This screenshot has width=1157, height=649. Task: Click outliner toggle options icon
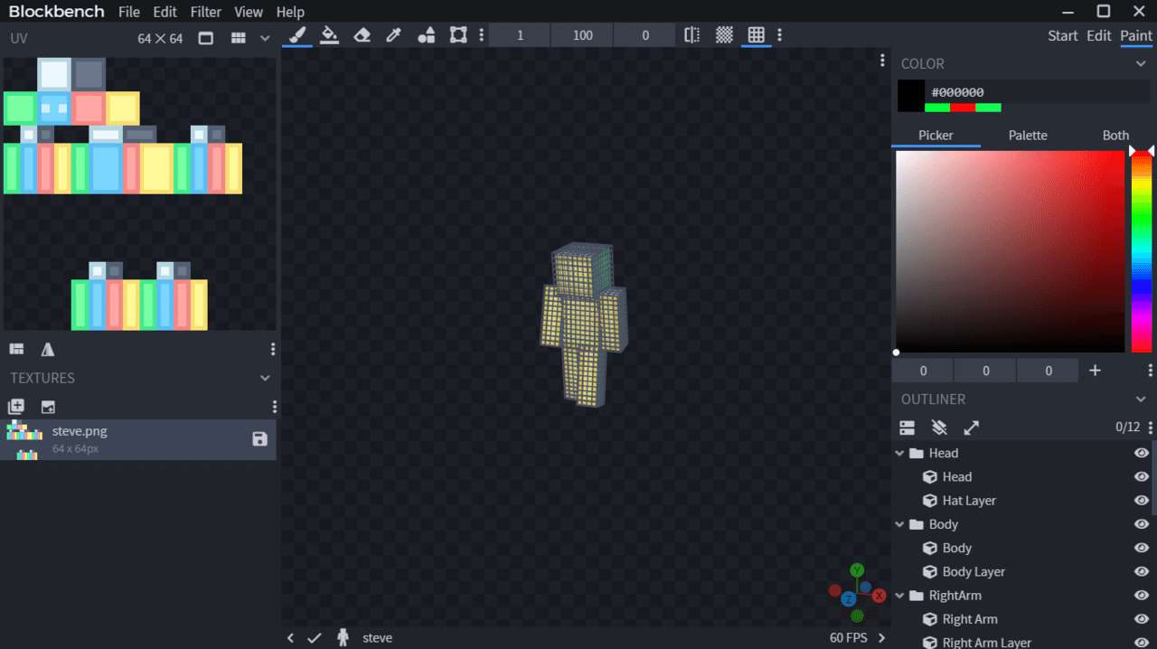coord(908,428)
